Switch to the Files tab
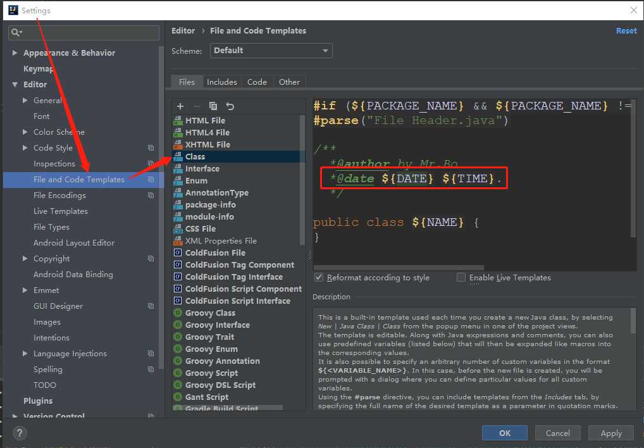Viewport: 644px width, 448px height. (x=187, y=82)
